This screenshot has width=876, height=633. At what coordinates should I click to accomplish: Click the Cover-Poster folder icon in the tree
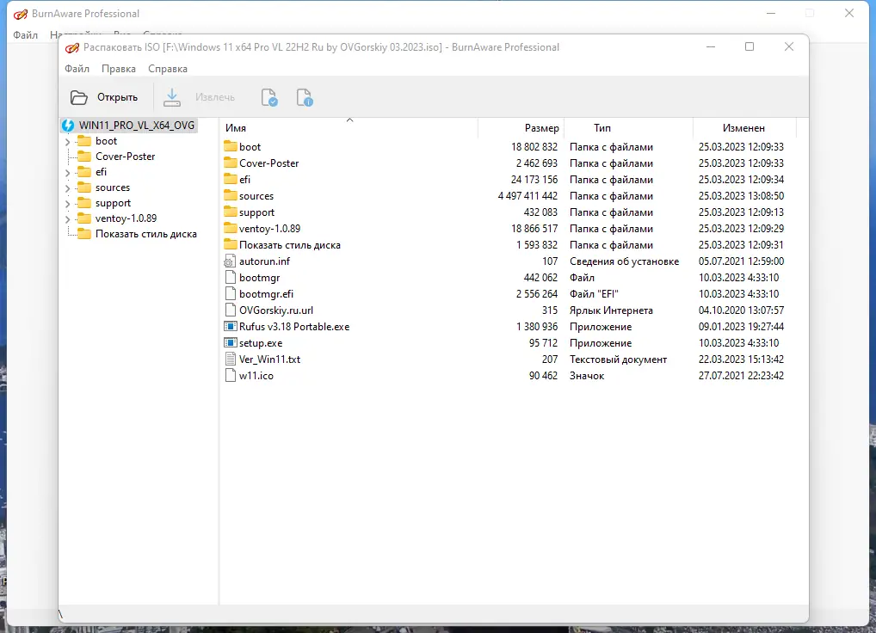tap(84, 157)
